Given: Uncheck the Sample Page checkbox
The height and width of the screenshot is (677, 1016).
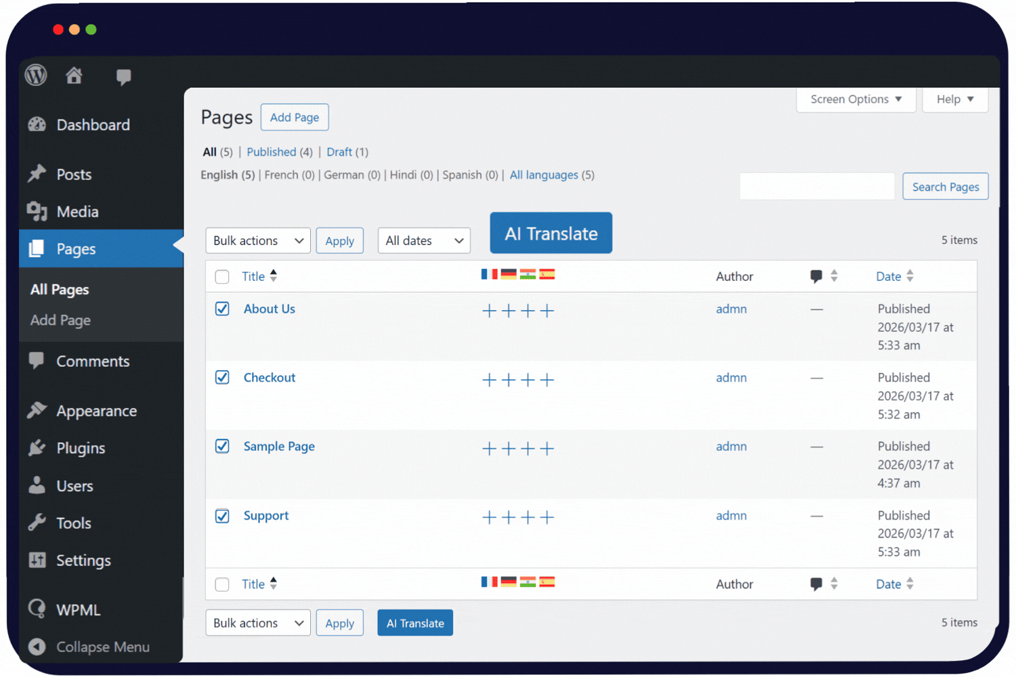Looking at the screenshot, I should [x=222, y=446].
